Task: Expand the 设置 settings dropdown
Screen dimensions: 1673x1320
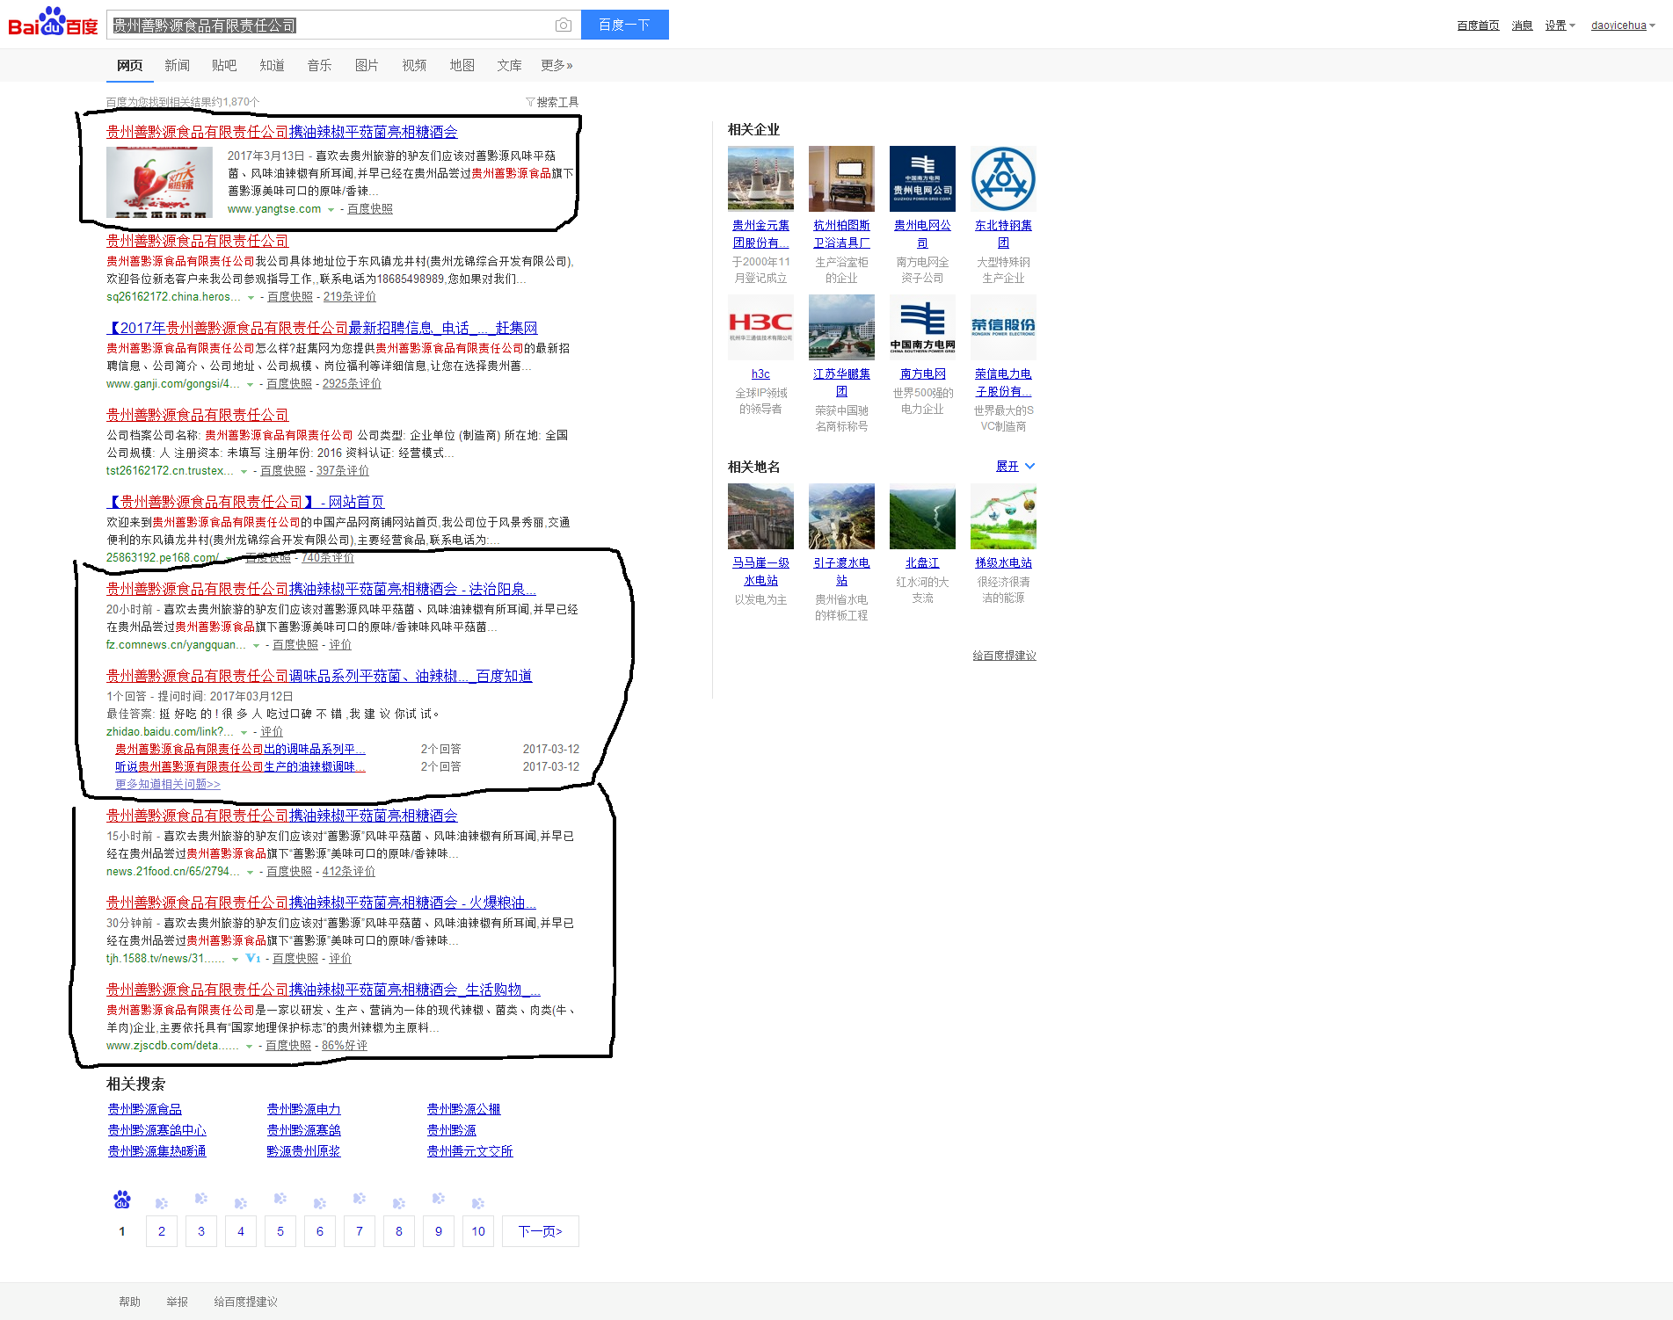Action: [x=1560, y=25]
